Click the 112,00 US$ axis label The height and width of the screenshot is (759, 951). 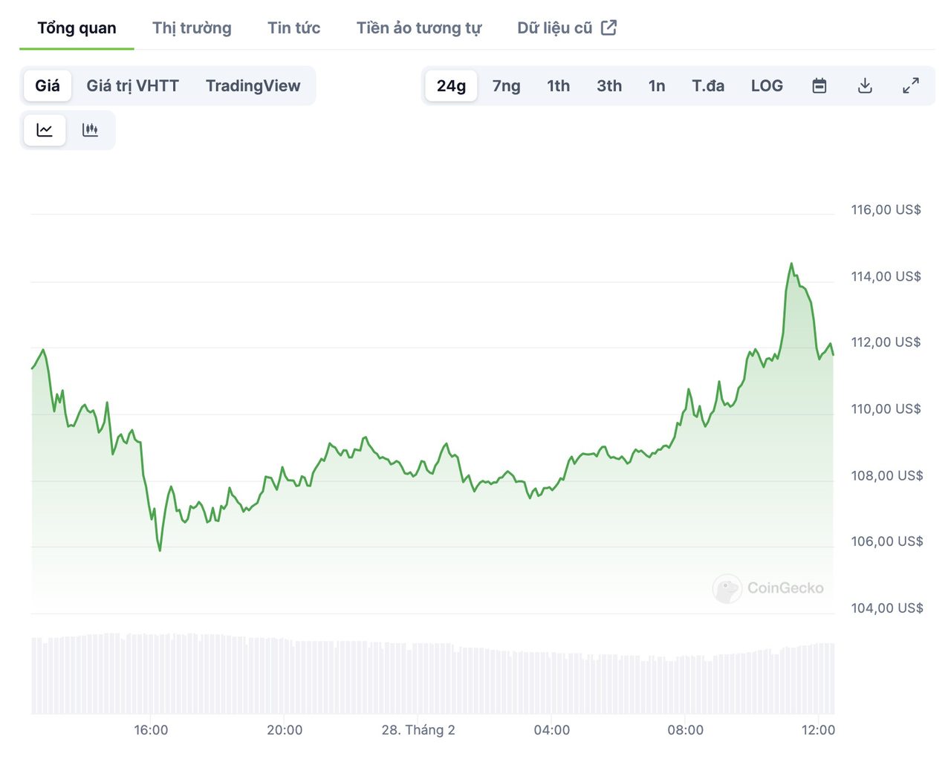click(x=886, y=342)
